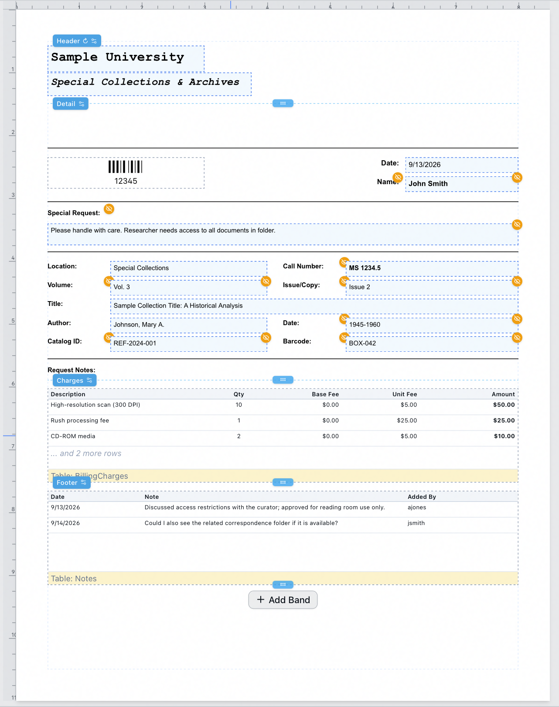Click the Location: label

[x=62, y=266]
